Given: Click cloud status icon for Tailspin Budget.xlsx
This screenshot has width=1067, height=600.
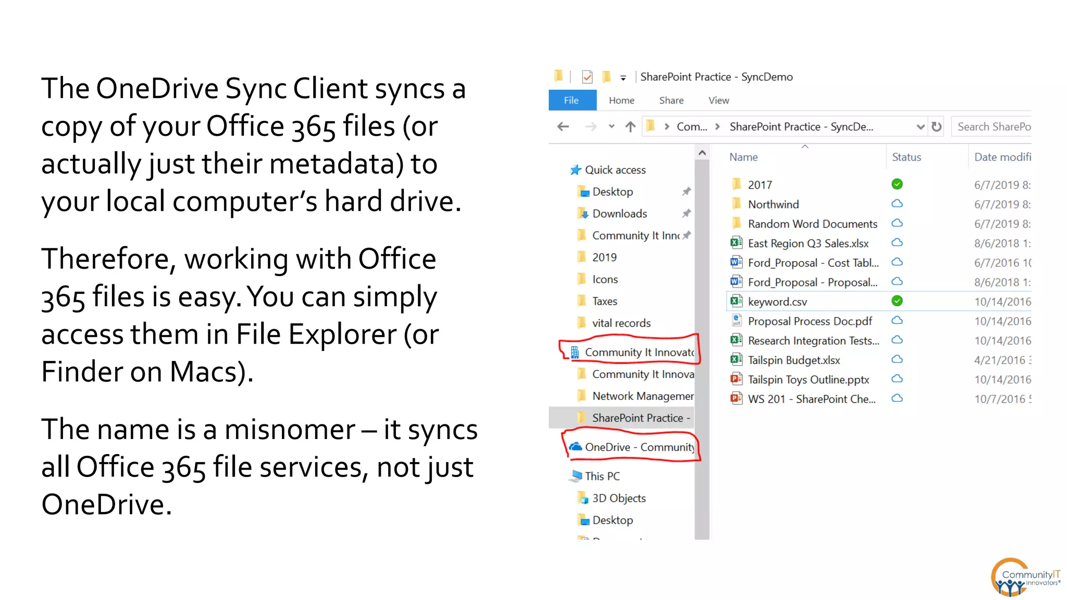Looking at the screenshot, I should [x=897, y=359].
